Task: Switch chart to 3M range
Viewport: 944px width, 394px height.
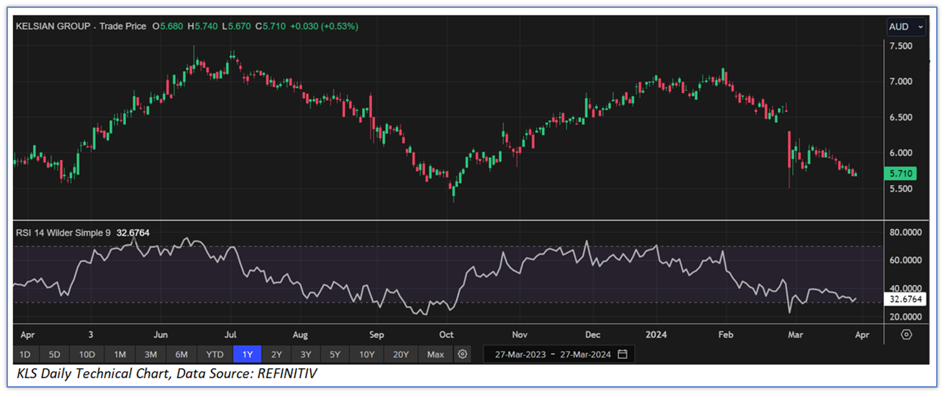Action: pyautogui.click(x=151, y=354)
